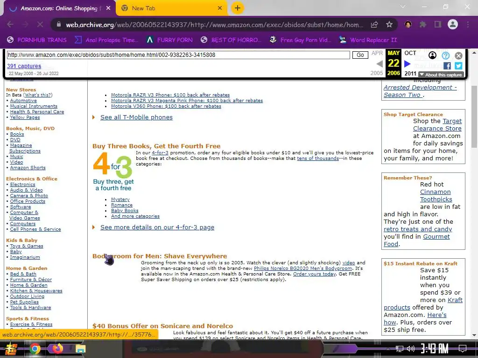Jump to the OCT 2011 capture
The image size is (478, 358).
click(x=410, y=63)
